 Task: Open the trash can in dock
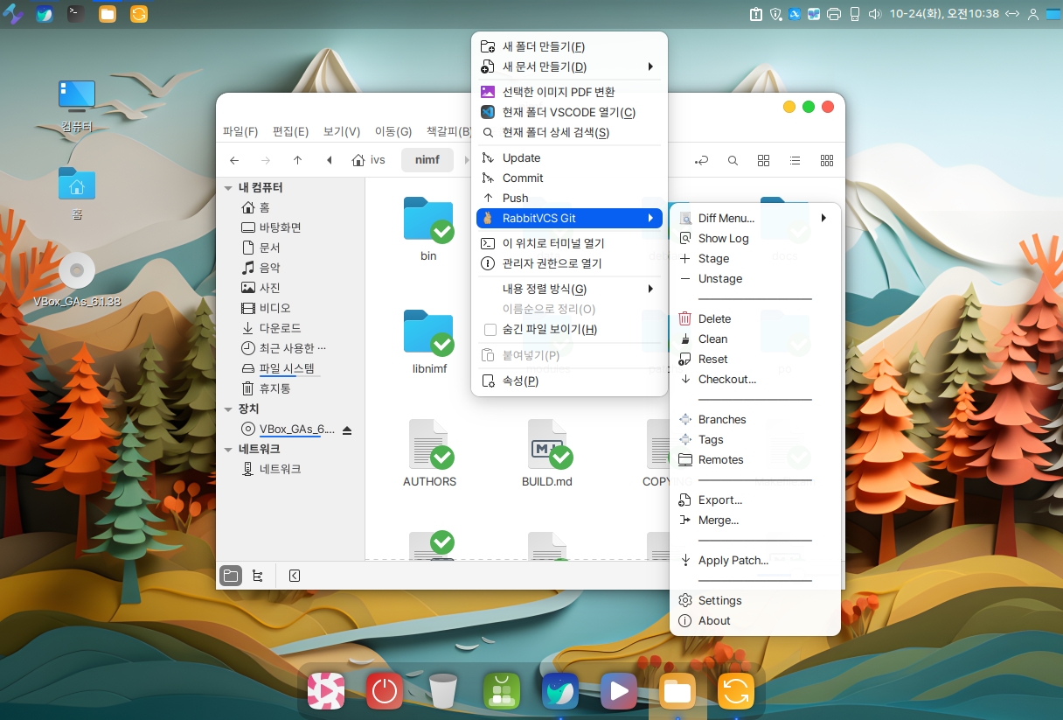coord(443,691)
